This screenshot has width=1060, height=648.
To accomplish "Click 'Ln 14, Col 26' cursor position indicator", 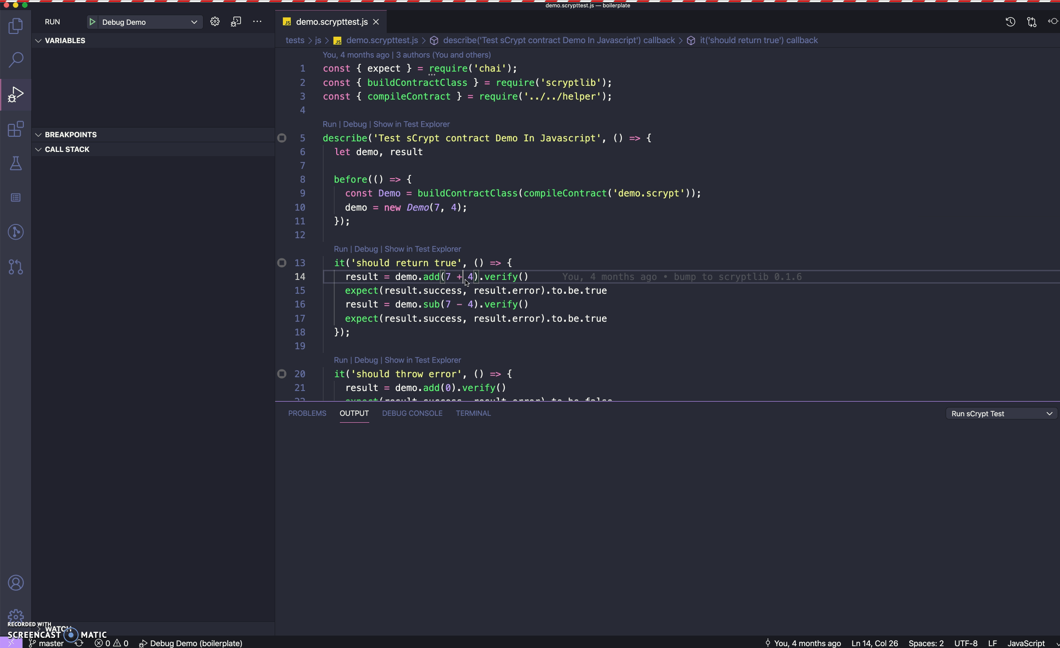I will [874, 643].
